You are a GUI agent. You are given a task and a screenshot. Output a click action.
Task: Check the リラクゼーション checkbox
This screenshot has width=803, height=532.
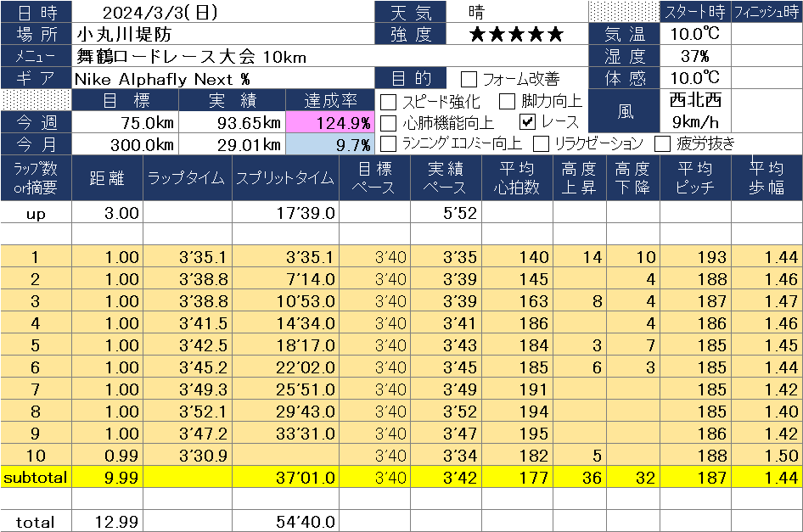541,143
